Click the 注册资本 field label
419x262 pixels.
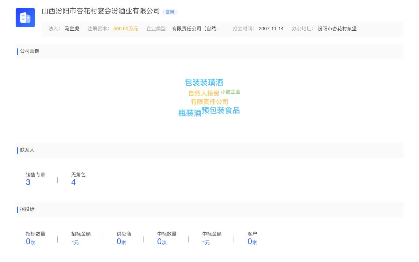pos(98,29)
